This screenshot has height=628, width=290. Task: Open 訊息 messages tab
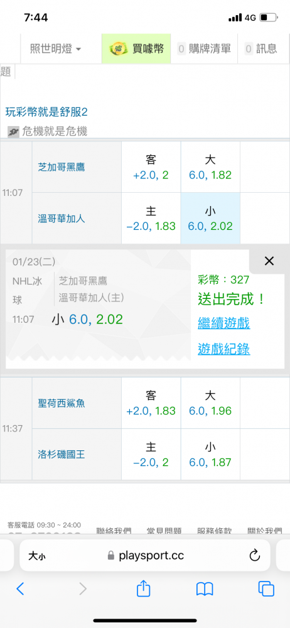click(x=260, y=49)
